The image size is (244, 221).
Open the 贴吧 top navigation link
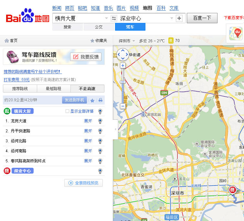point(82,8)
